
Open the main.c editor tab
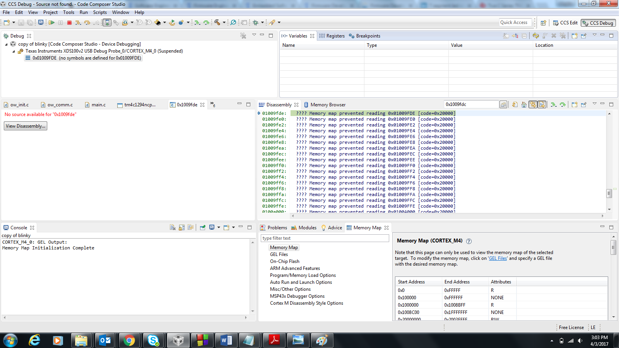[x=95, y=105]
